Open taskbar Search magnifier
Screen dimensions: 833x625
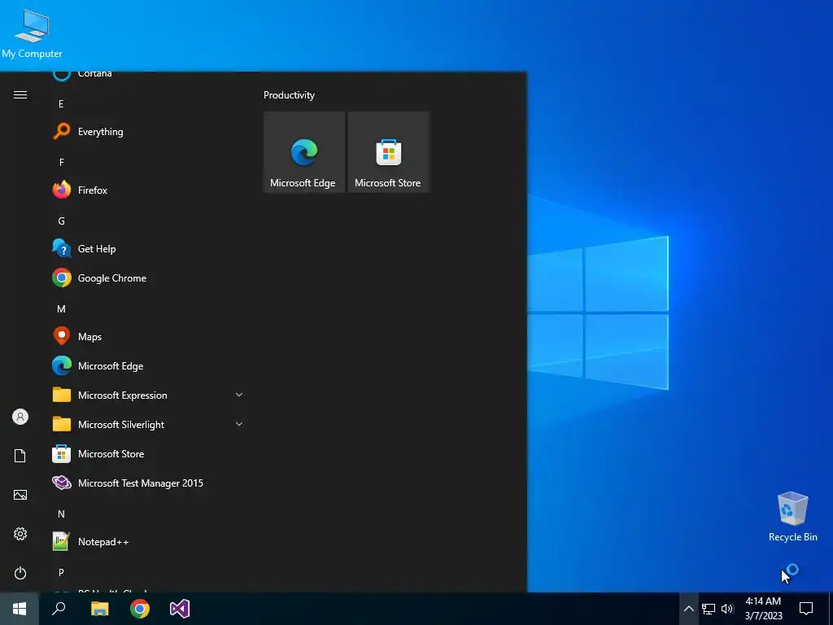pos(59,609)
